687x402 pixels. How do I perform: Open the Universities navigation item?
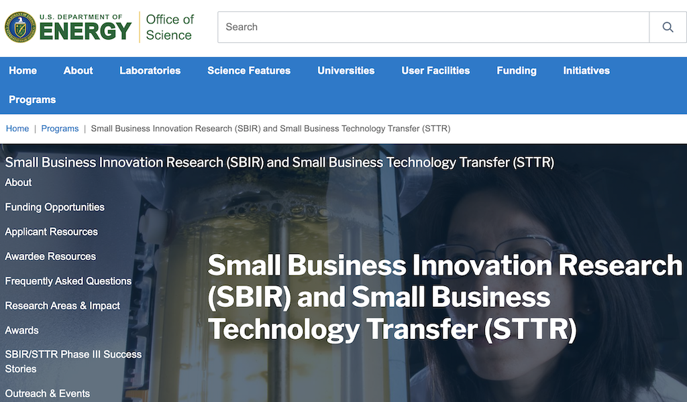pos(346,70)
